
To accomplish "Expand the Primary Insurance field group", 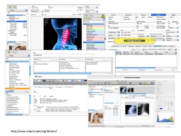I will click(x=7, y=108).
